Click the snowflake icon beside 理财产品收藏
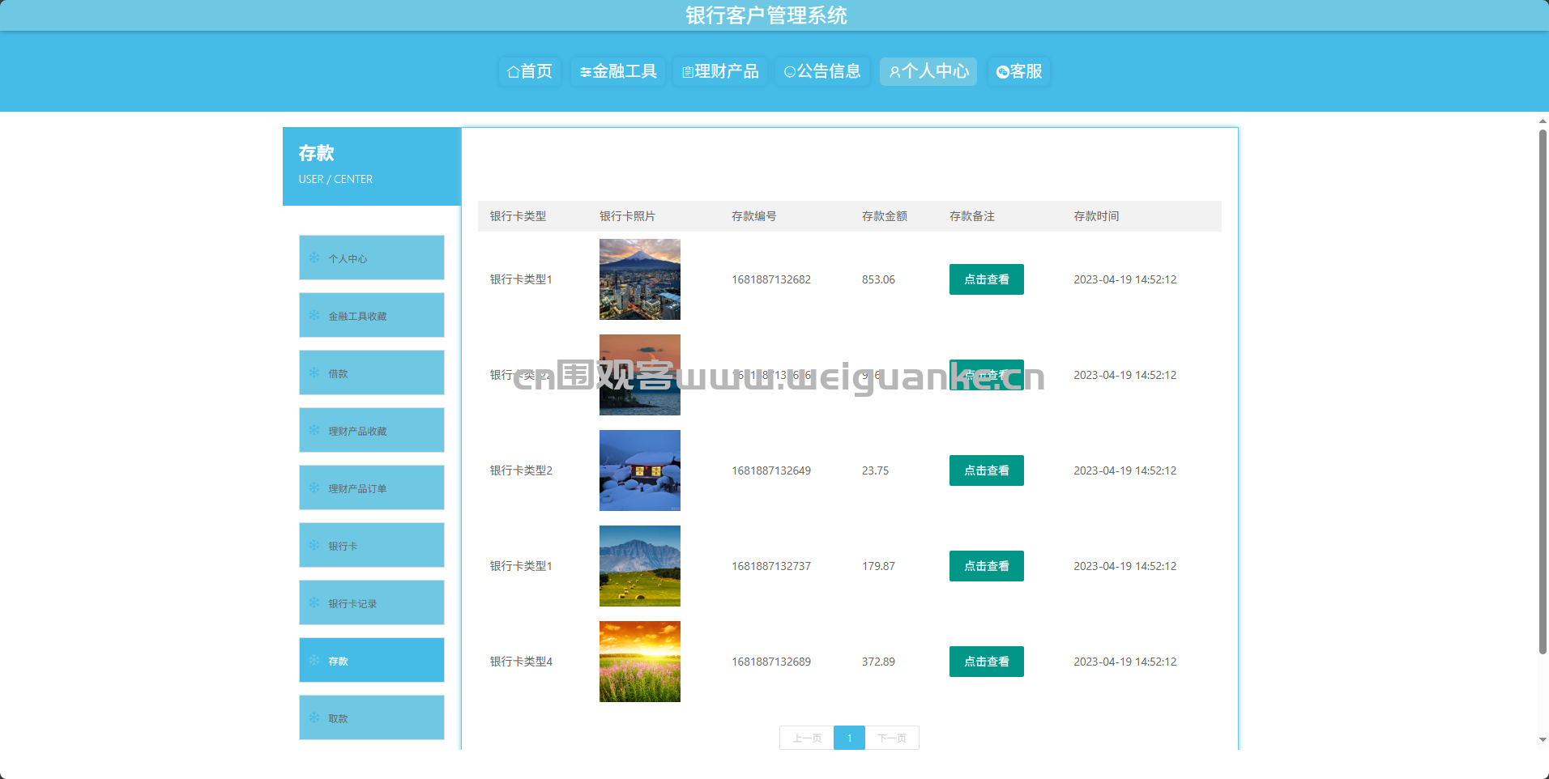1549x779 pixels. [x=314, y=430]
